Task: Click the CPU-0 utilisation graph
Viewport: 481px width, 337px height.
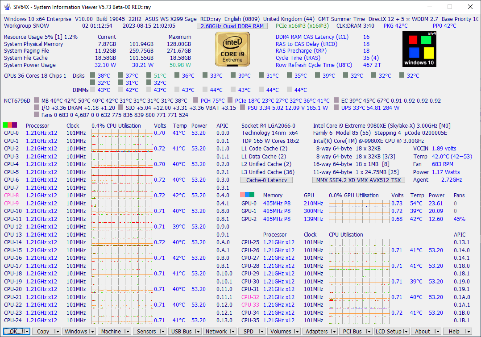Action: [121, 133]
